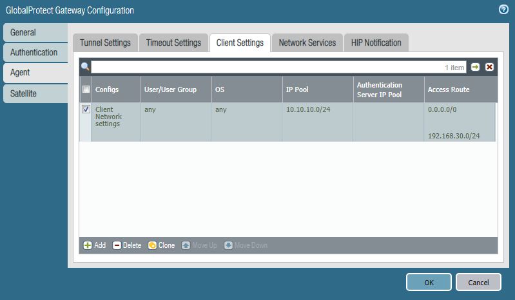The height and width of the screenshot is (300, 515).
Task: Open the Authentication side tab
Action: coord(35,52)
